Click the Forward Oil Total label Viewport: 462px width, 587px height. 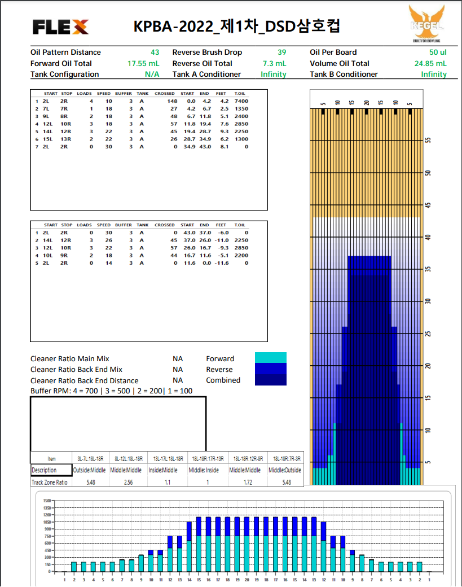61,64
